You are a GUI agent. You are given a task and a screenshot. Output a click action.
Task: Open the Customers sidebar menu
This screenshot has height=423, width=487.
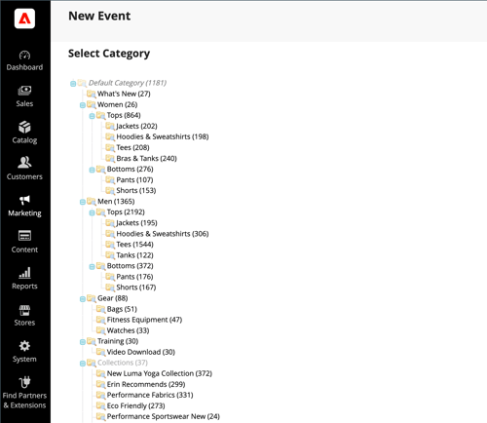click(x=24, y=170)
